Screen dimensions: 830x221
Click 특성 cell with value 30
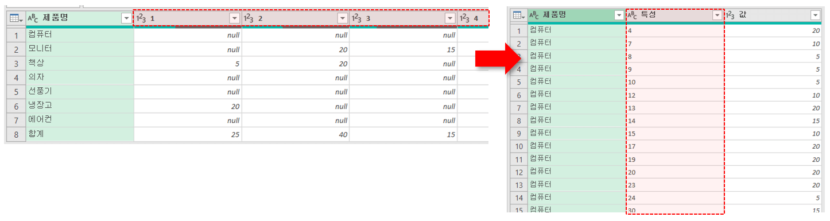click(674, 210)
